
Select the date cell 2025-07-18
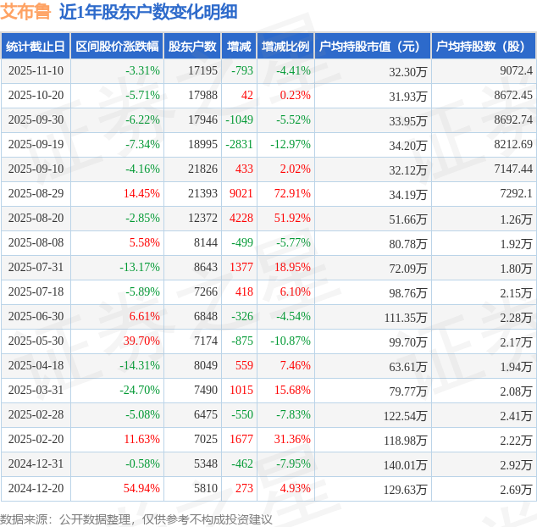click(36, 292)
